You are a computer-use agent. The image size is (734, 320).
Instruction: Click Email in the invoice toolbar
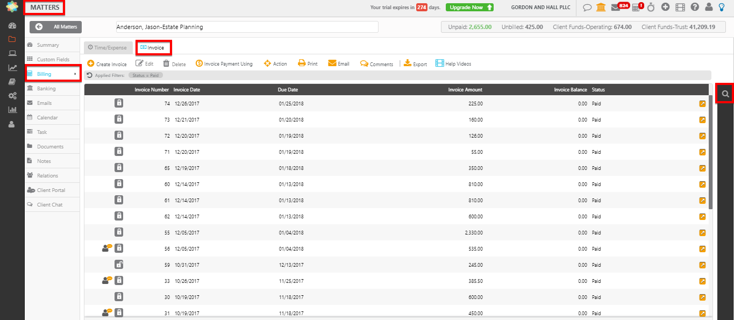[339, 63]
